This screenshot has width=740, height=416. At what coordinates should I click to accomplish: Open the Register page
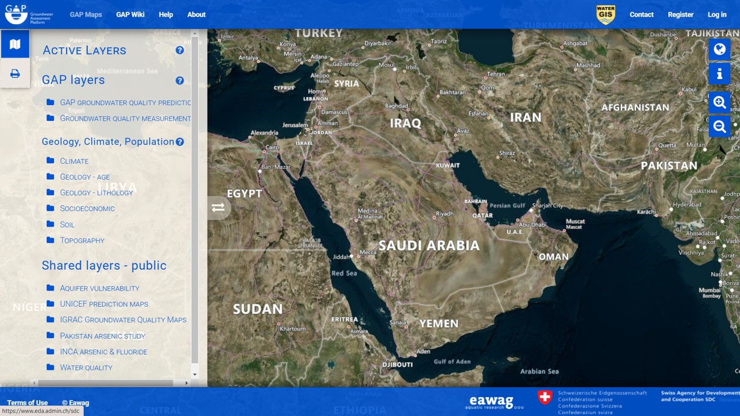click(680, 14)
